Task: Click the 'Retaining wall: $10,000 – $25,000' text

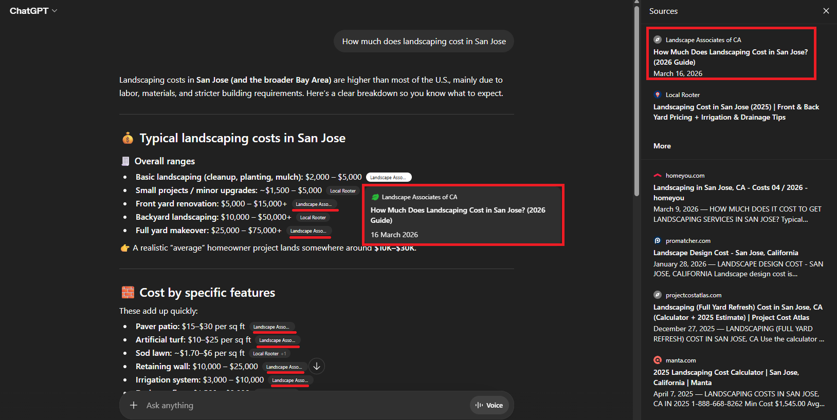Action: pyautogui.click(x=197, y=367)
